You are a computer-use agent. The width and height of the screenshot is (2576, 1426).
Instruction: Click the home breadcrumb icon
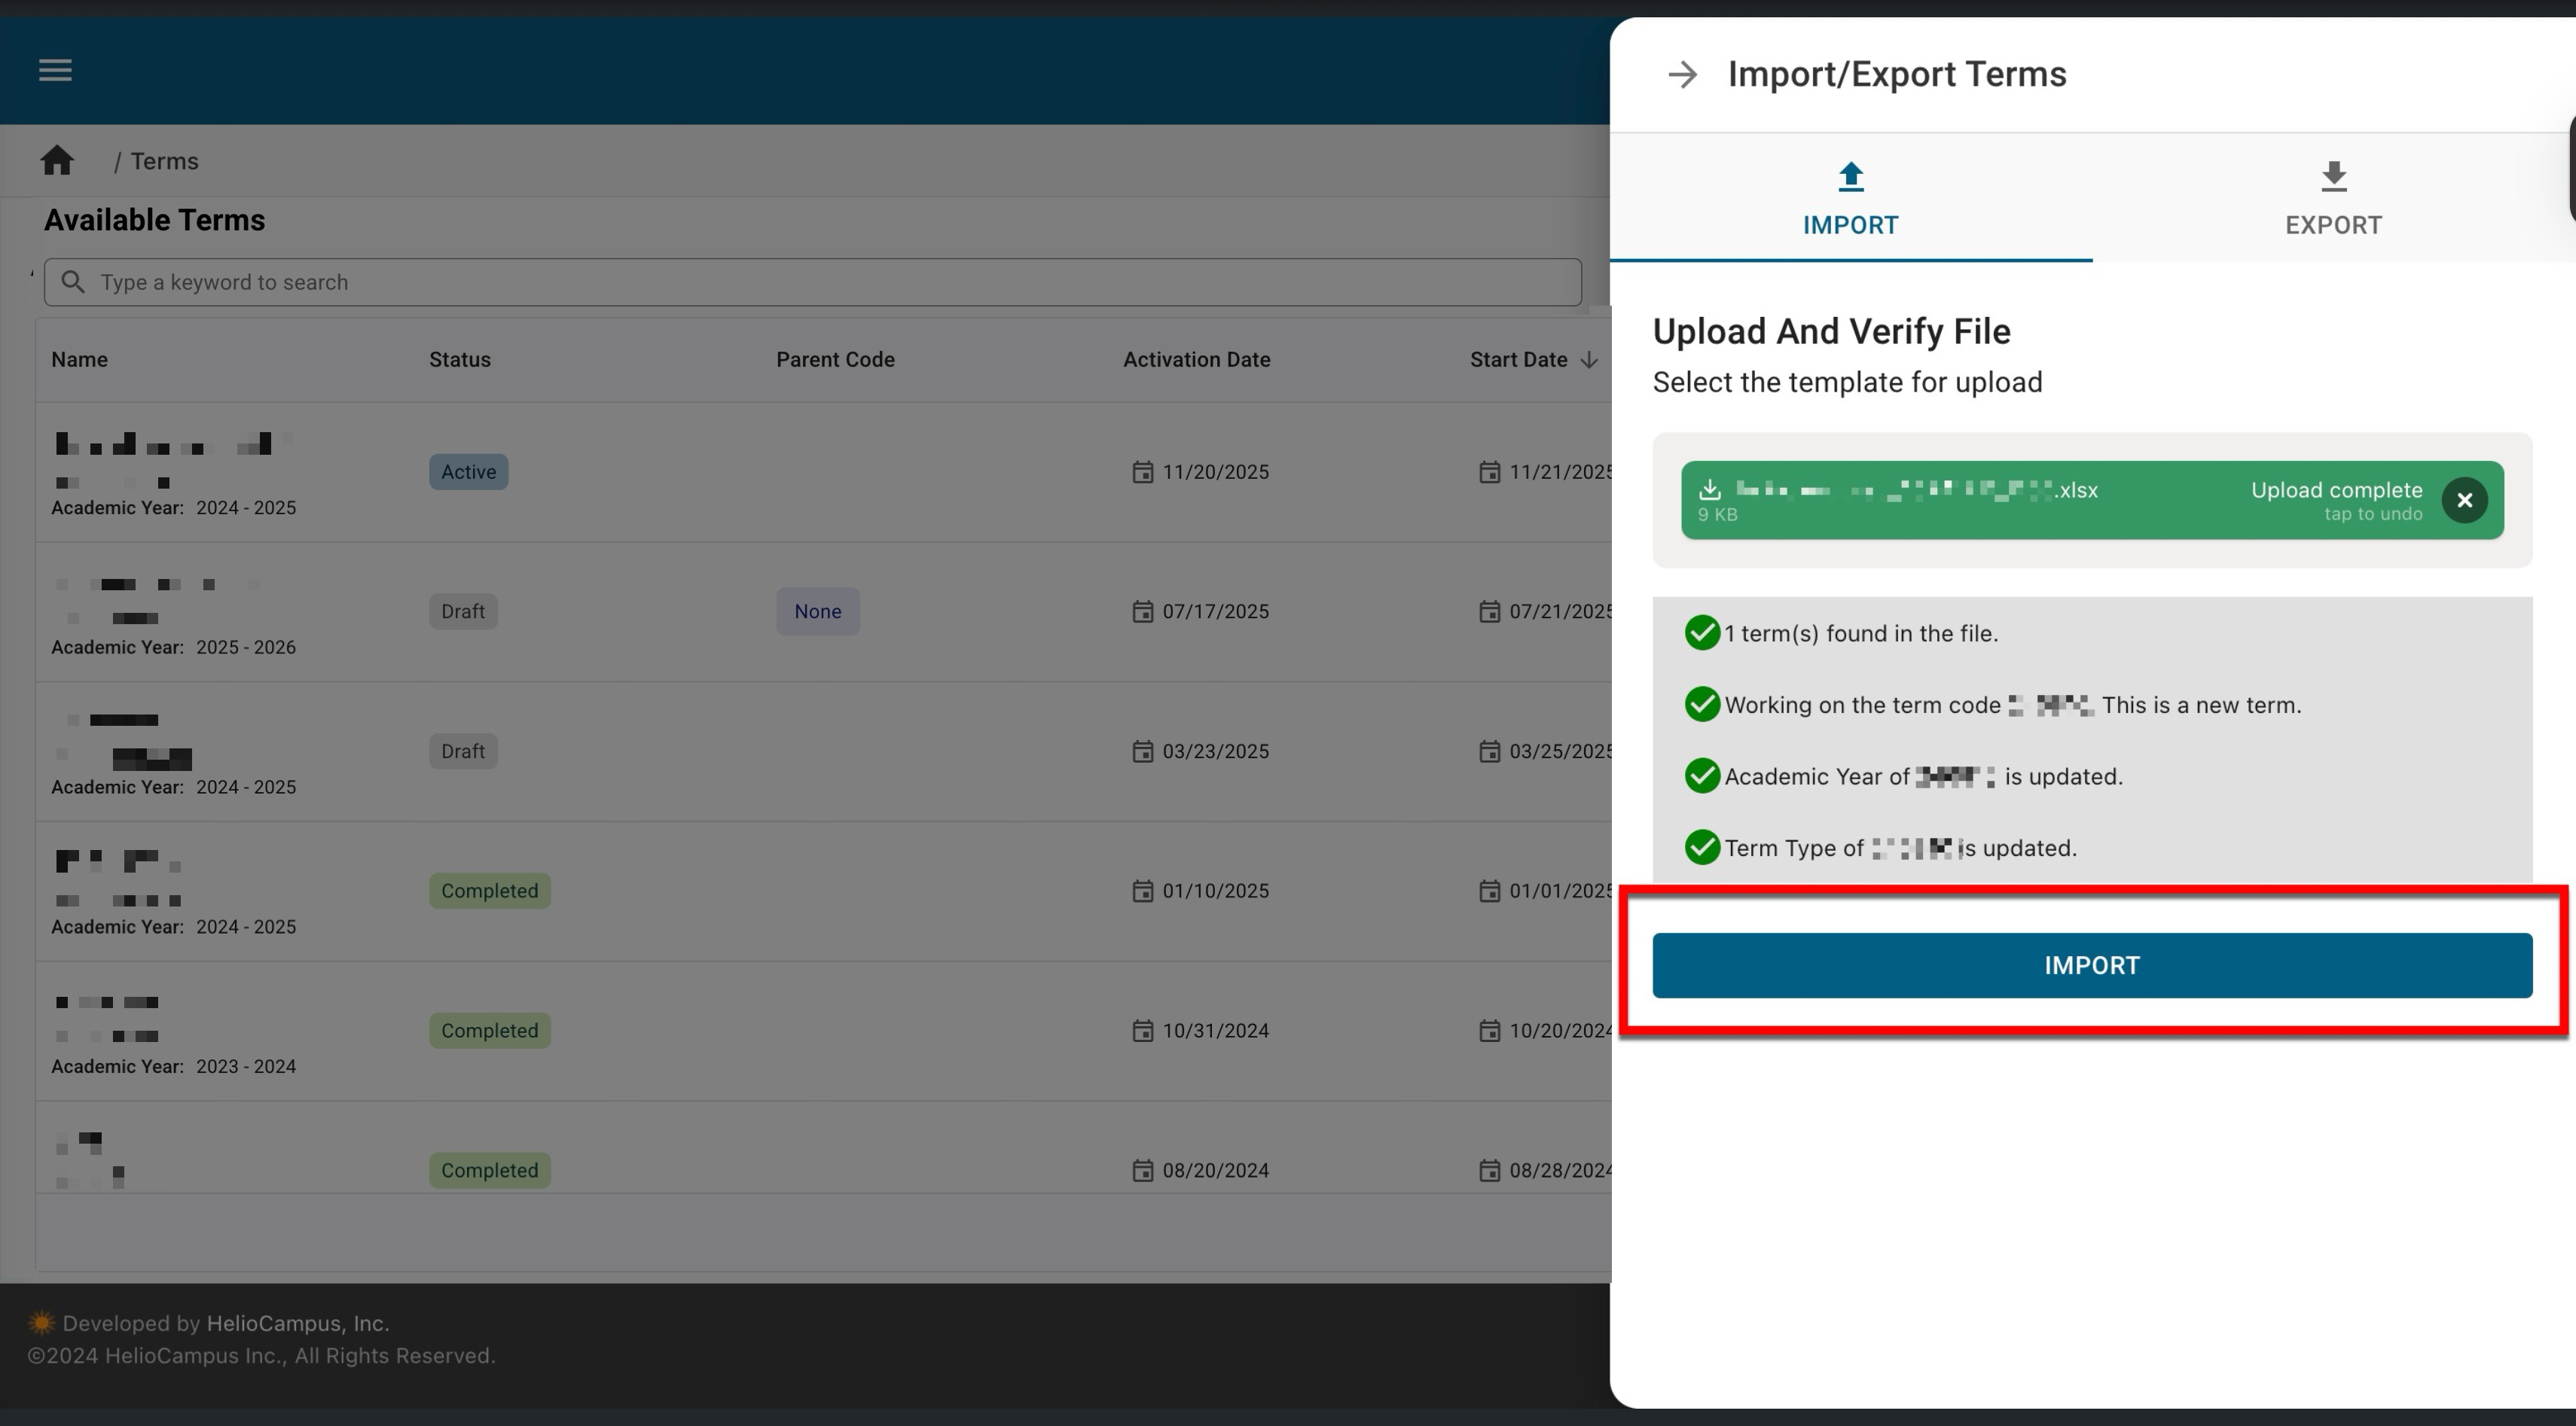pos(57,161)
